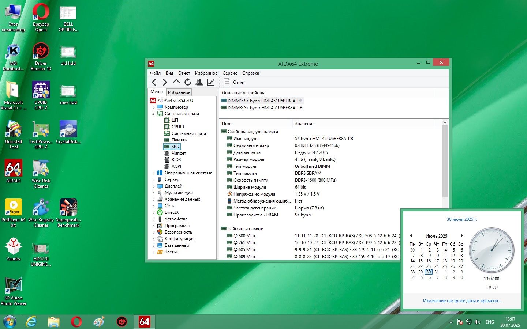Open the Driver Booster 10 desktop icon
The image size is (527, 329).
coord(41,57)
